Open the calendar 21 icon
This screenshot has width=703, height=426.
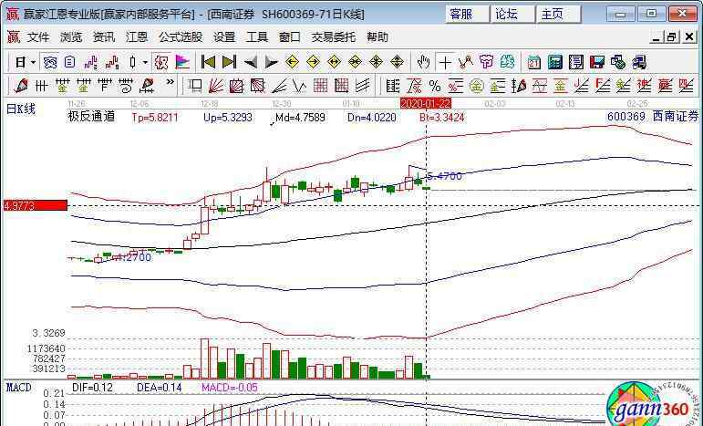(x=534, y=62)
